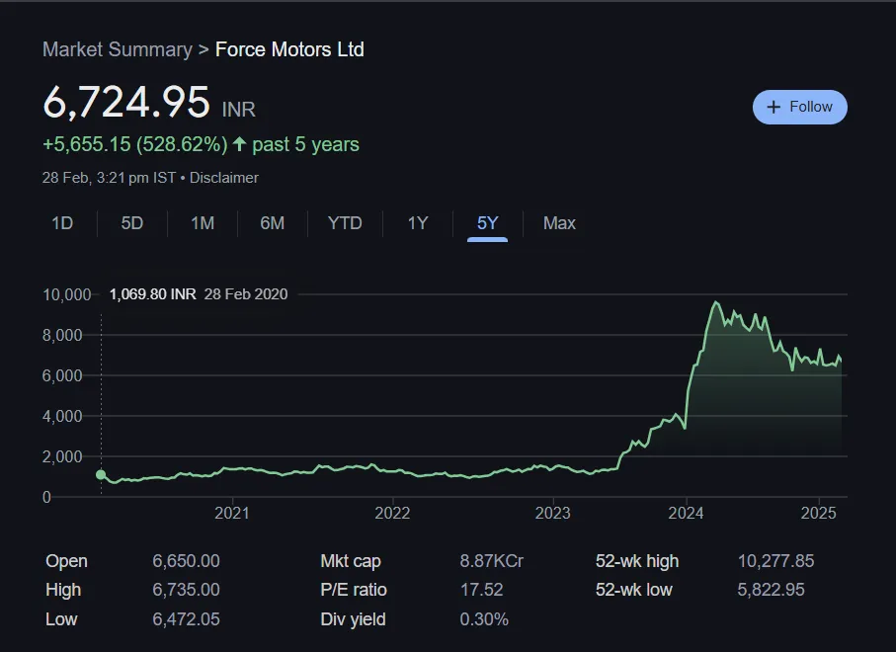896x652 pixels.
Task: Click the 2024 x-axis label
Action: coord(686,513)
